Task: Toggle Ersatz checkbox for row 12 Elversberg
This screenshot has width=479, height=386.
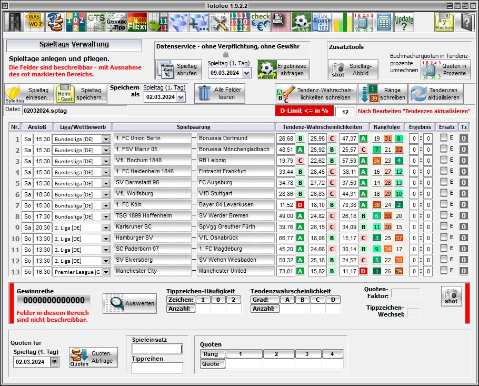Action: click(x=444, y=259)
